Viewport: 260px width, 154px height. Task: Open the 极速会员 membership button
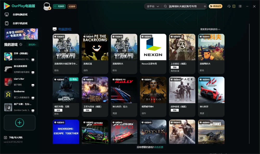216,6
